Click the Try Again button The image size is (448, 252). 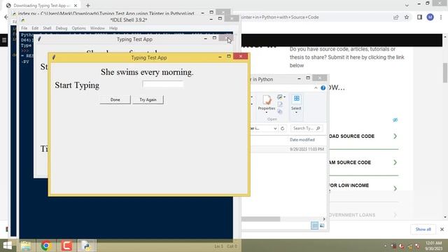148,99
